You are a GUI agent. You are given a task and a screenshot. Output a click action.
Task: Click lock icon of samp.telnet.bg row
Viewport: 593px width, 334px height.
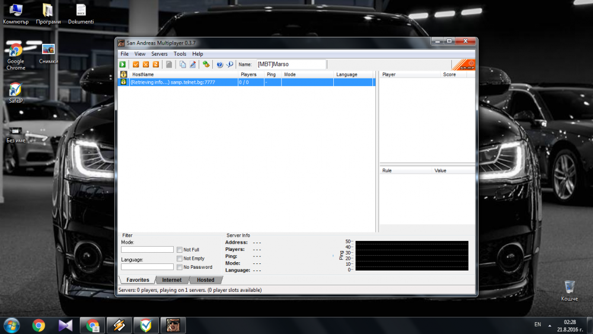(x=123, y=82)
